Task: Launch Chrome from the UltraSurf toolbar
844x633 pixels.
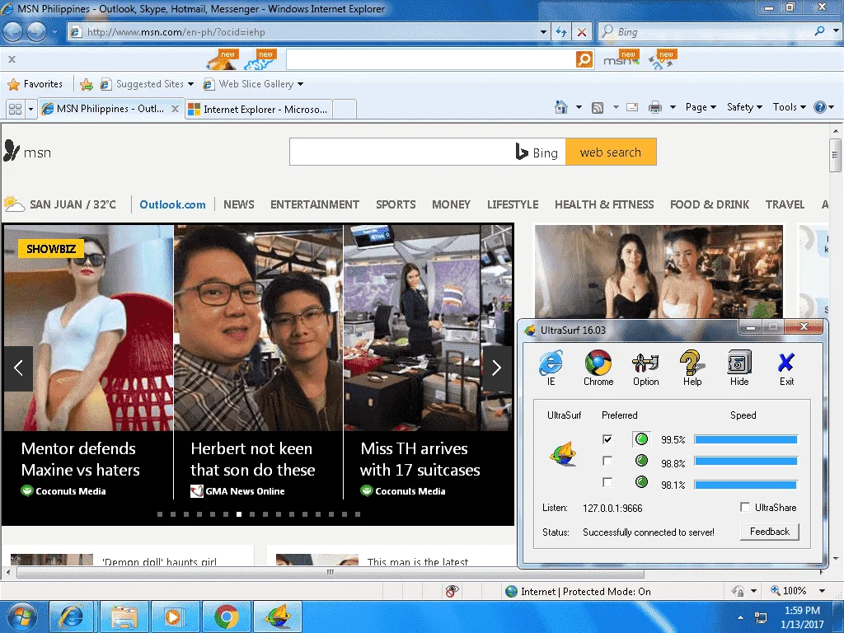Action: (598, 368)
